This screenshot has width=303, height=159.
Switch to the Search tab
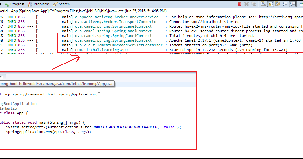coord(61,4)
